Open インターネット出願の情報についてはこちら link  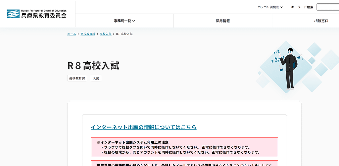[x=143, y=127]
